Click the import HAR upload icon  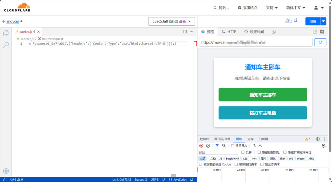point(254,146)
